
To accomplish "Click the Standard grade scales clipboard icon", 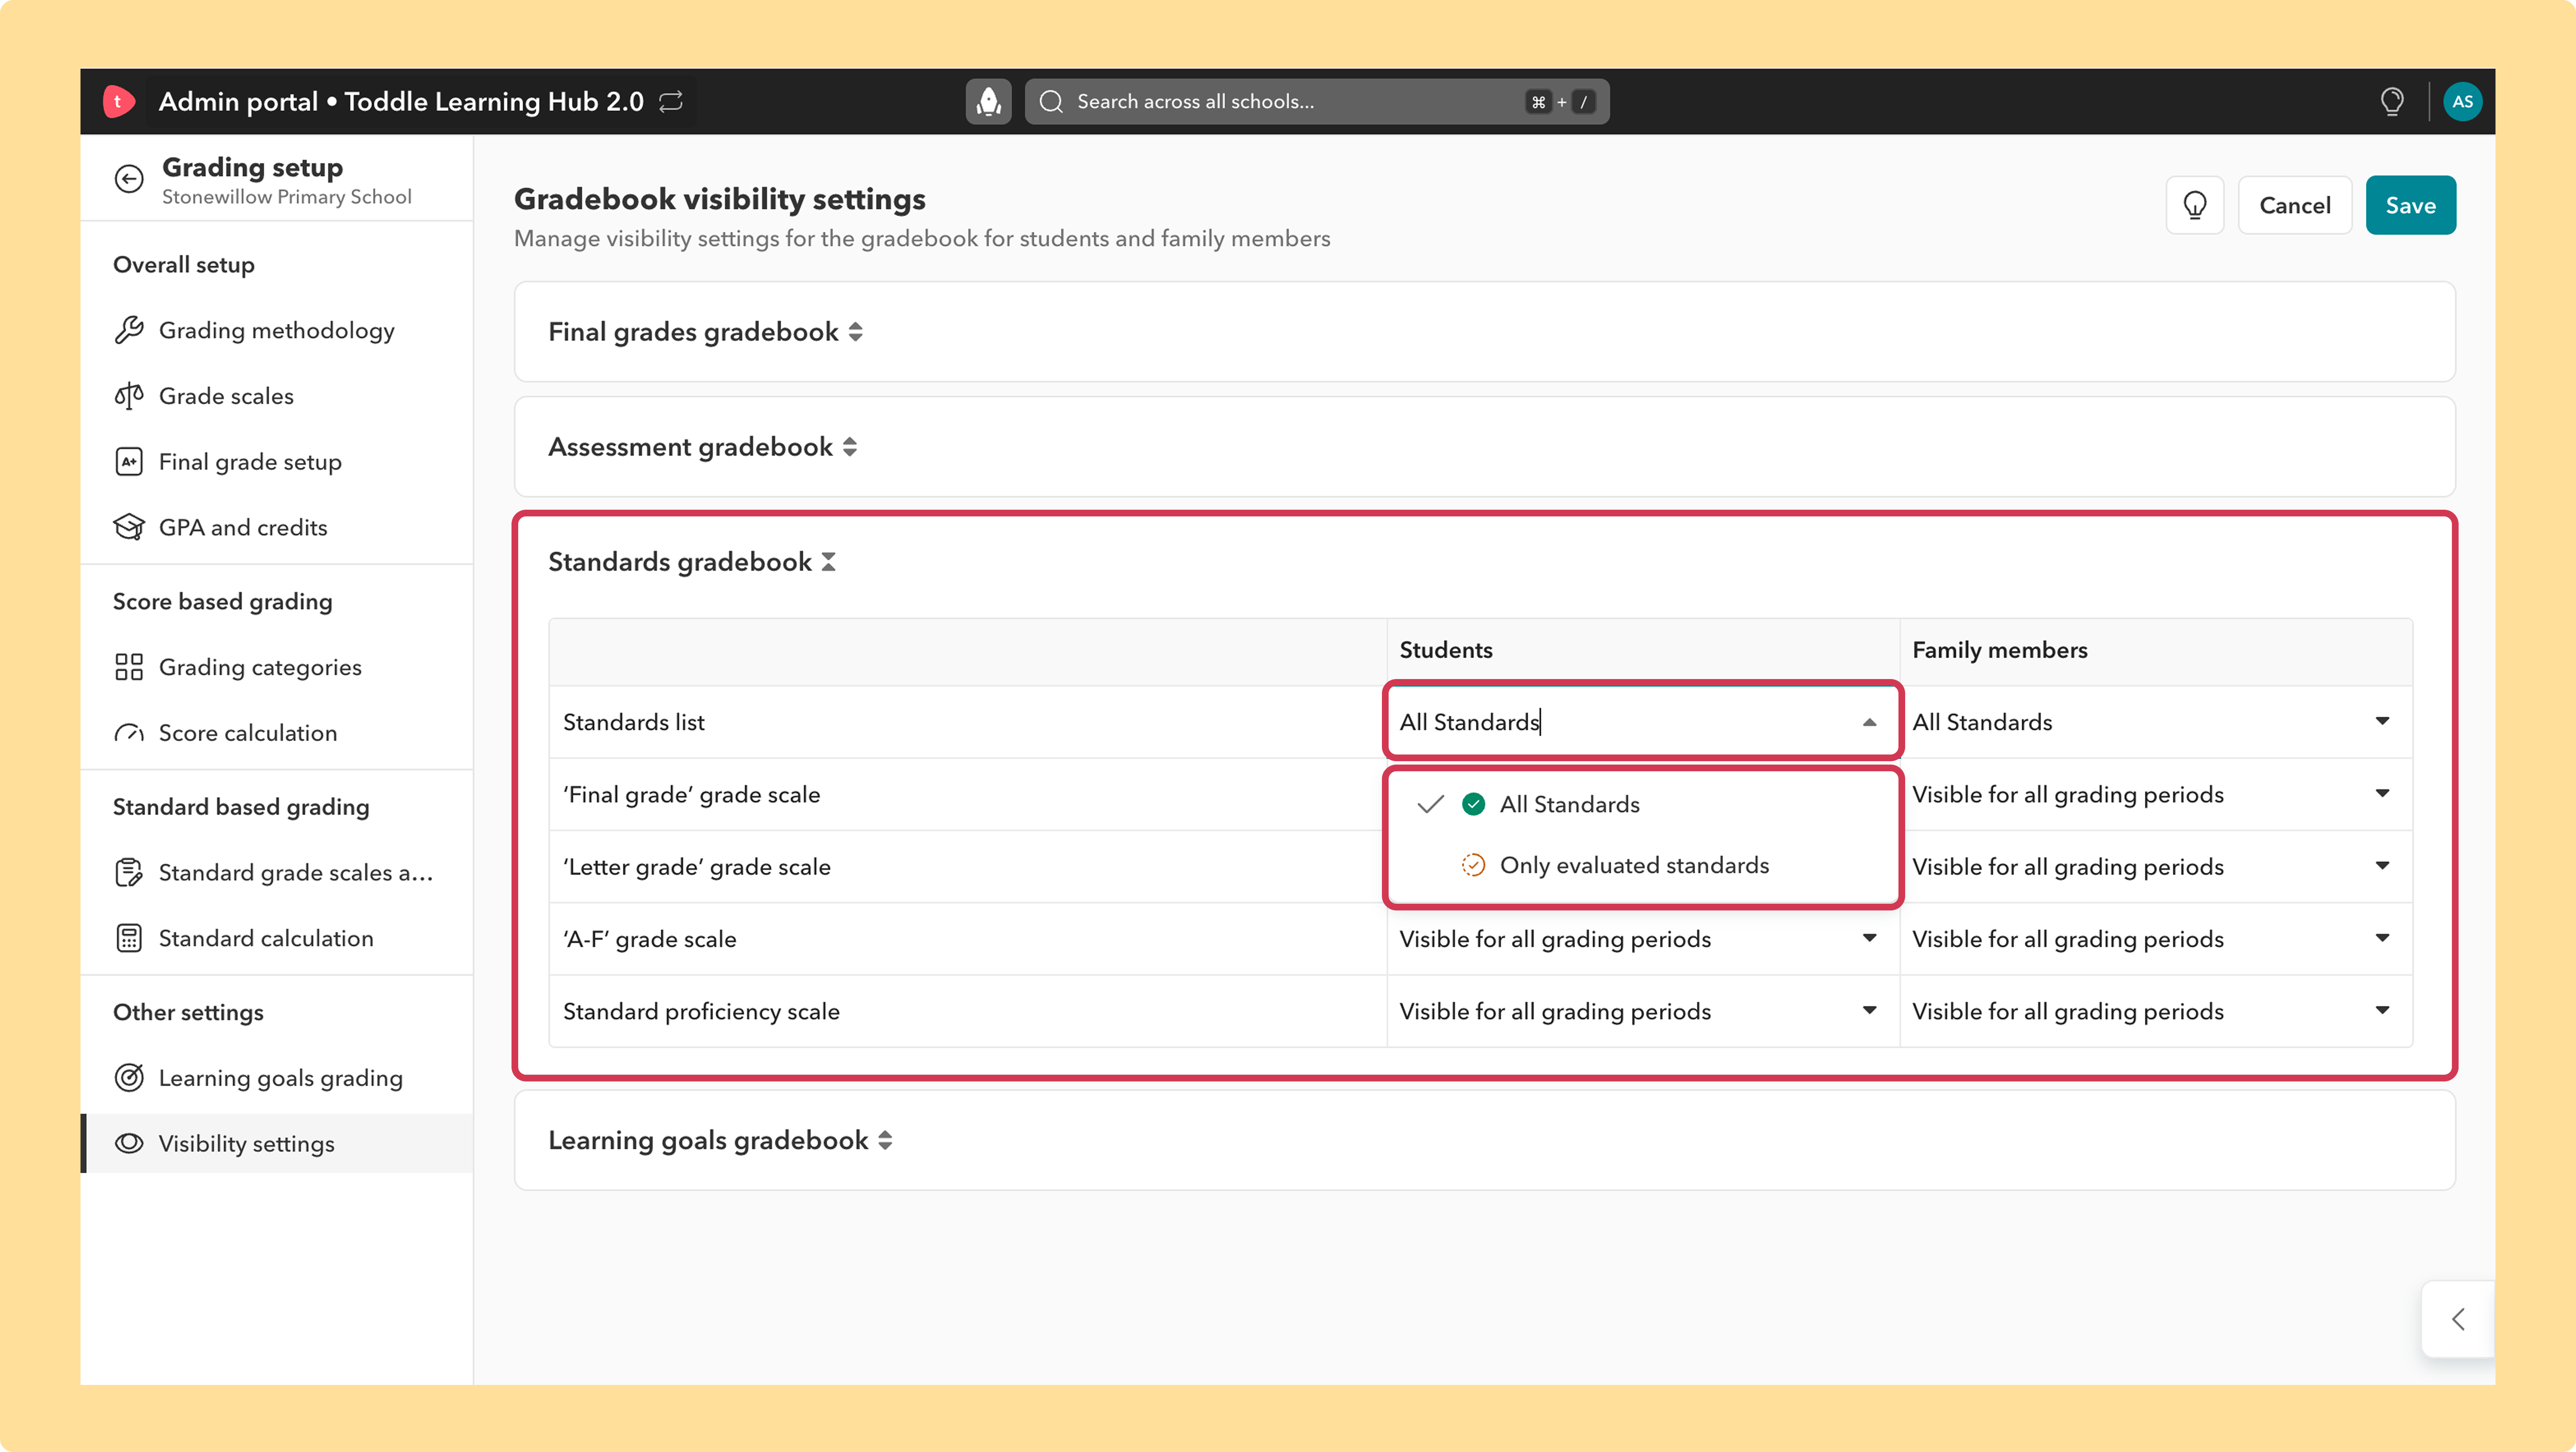I will click(129, 872).
